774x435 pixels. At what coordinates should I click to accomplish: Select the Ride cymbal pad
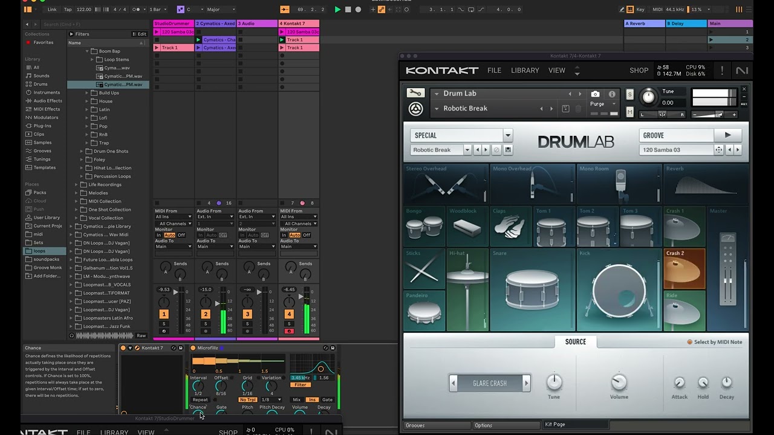click(685, 311)
